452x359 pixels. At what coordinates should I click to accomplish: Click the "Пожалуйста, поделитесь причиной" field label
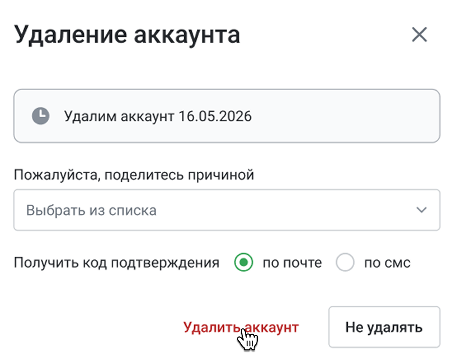click(134, 175)
